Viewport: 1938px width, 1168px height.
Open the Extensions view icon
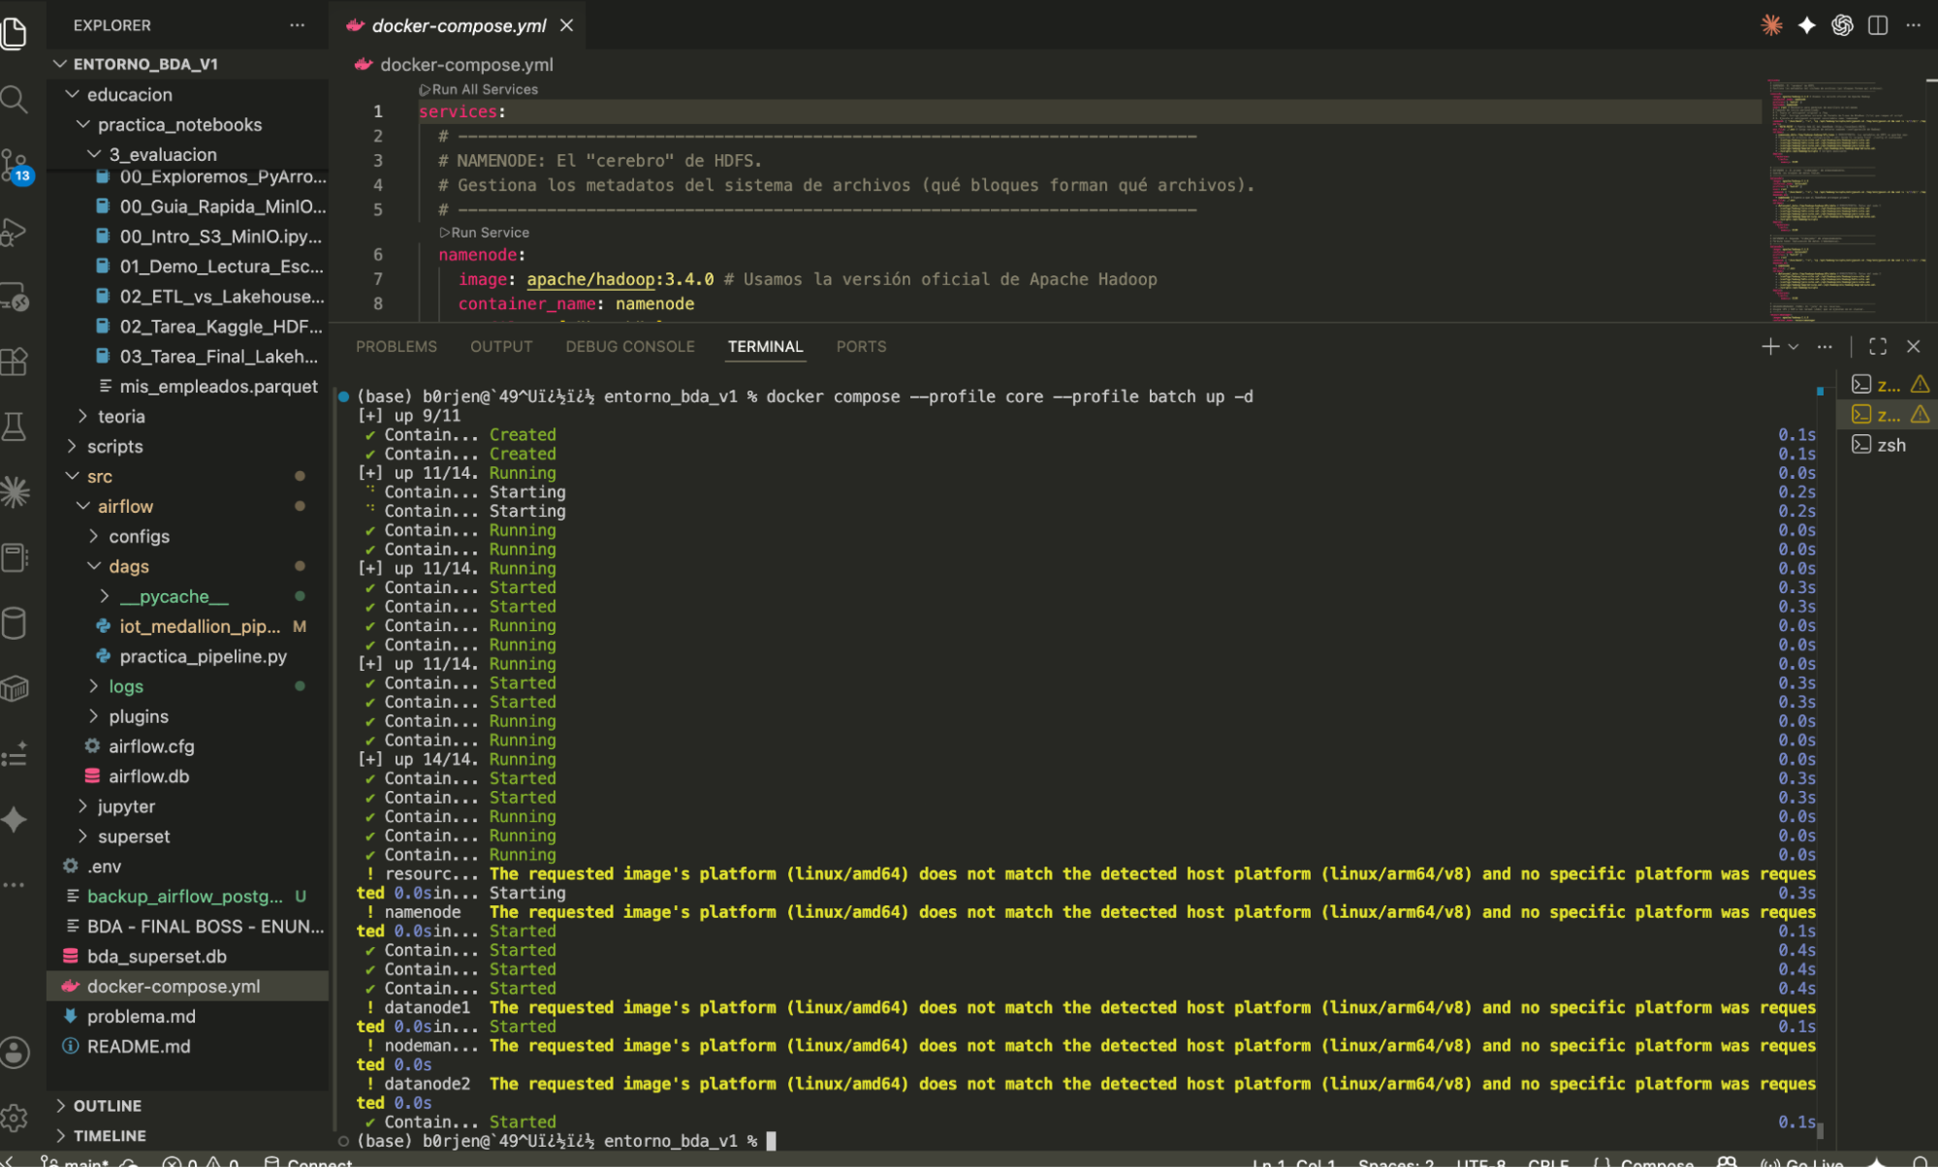pyautogui.click(x=15, y=362)
